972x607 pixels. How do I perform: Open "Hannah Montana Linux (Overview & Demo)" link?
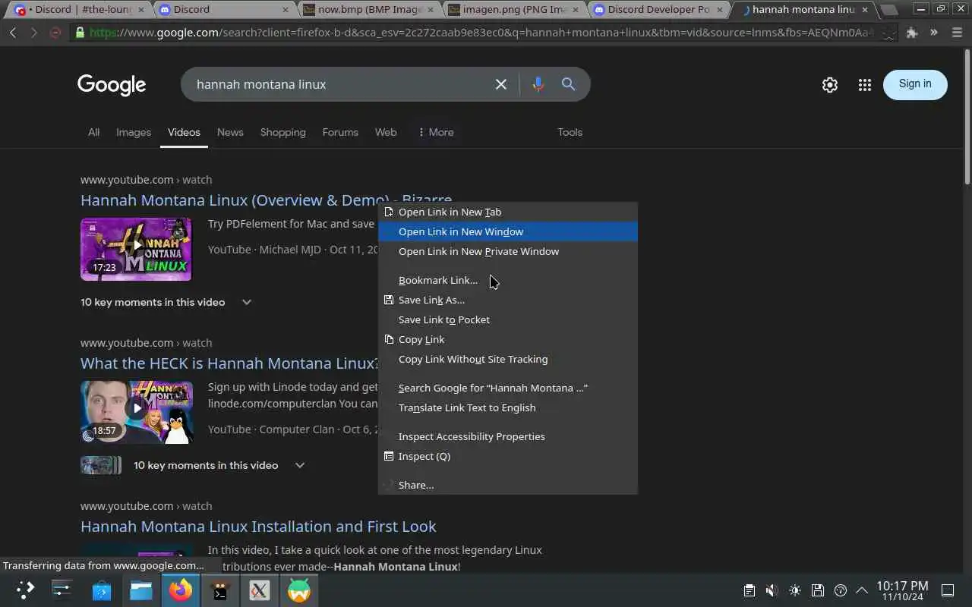click(x=229, y=200)
